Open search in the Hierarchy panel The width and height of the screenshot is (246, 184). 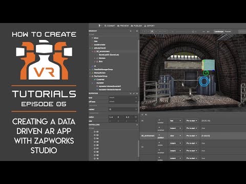(131, 31)
